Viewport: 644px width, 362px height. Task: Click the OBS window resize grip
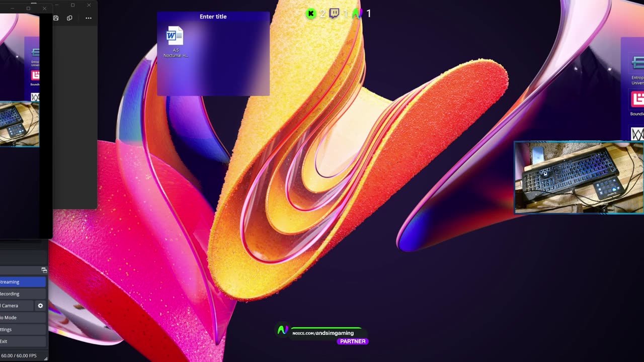click(x=46, y=358)
